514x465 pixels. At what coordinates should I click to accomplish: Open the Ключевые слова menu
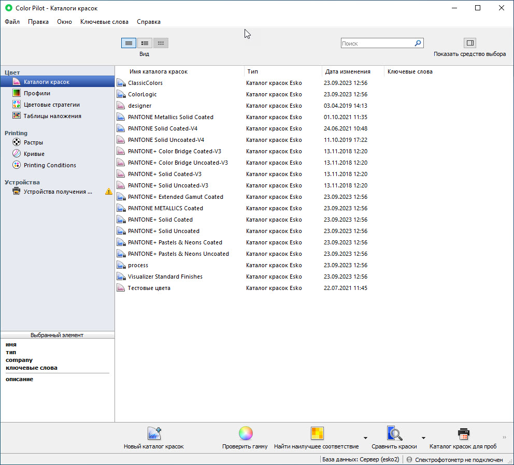(x=104, y=22)
